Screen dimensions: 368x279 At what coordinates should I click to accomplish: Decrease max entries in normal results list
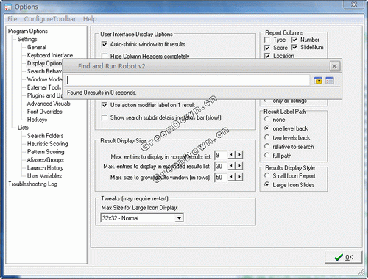[232, 155]
